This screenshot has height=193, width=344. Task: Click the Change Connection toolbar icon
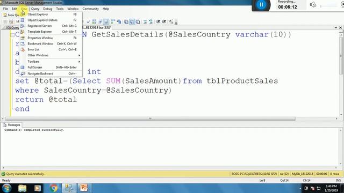11,21
